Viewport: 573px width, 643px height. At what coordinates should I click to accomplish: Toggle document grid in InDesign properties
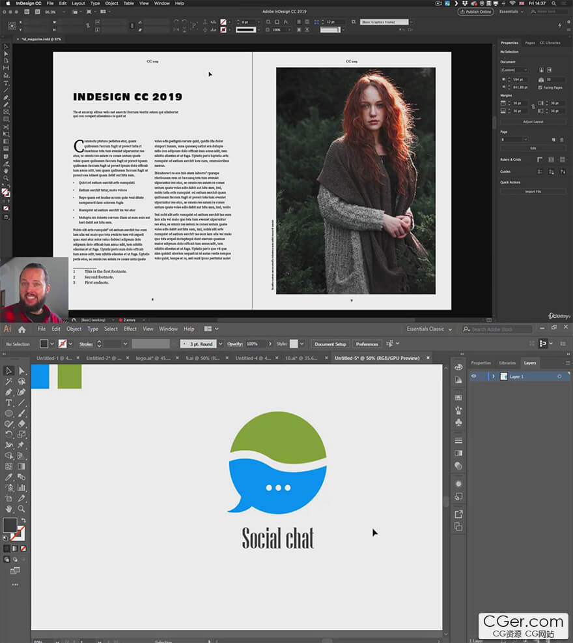563,160
